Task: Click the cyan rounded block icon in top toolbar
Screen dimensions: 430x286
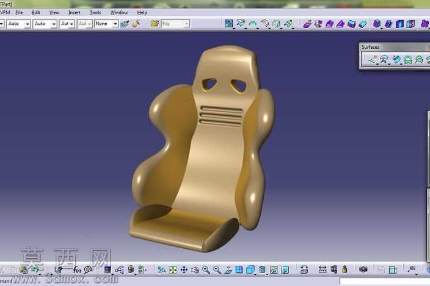Action: coord(363,24)
